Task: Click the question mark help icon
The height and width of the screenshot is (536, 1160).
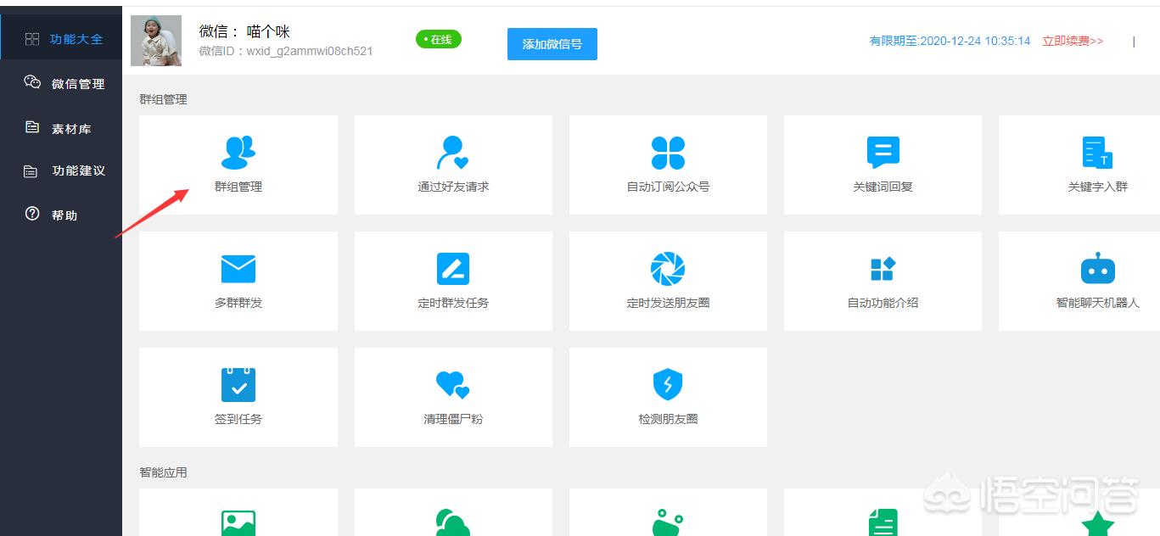Action: click(x=32, y=215)
